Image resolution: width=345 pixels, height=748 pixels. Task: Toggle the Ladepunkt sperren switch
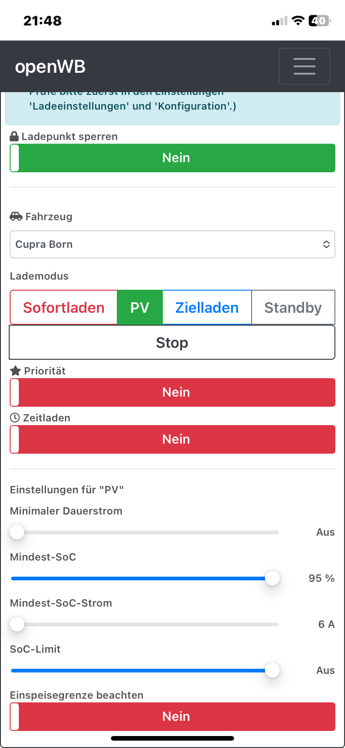coord(172,158)
